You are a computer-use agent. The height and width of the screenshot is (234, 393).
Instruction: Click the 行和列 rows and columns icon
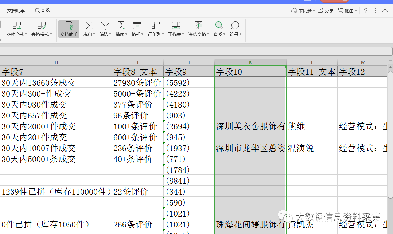pos(155,25)
